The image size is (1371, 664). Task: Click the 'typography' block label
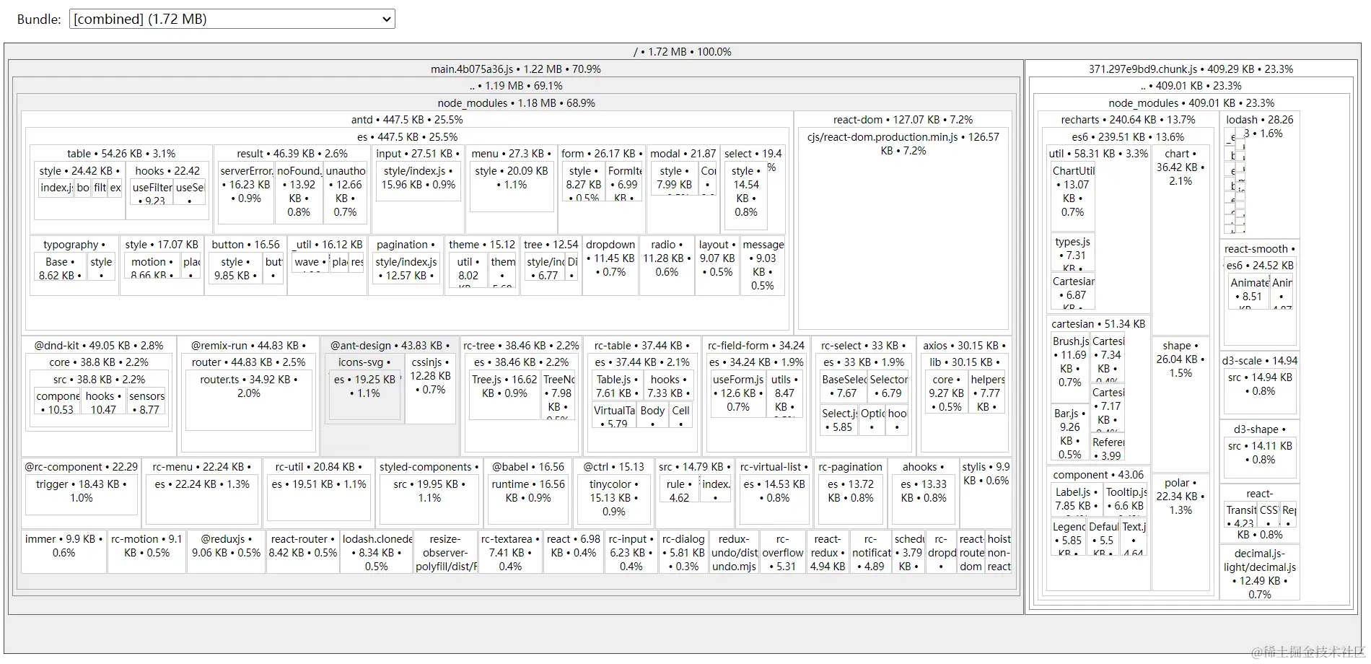[x=74, y=245]
